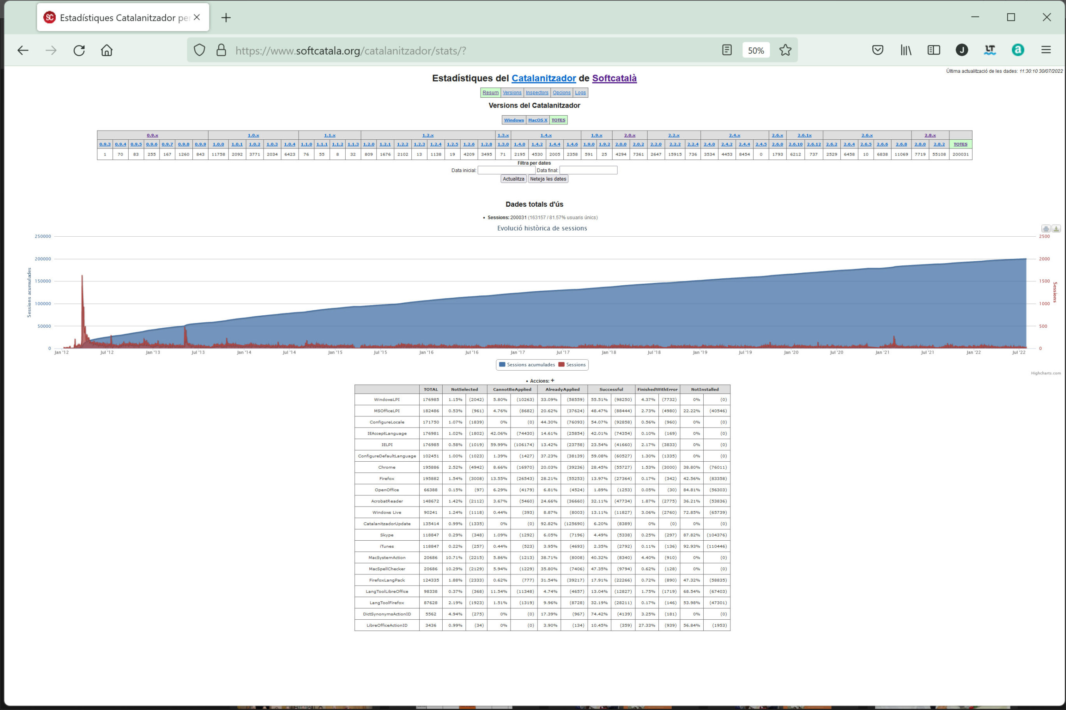Select the MacOS X platform tab
1066x710 pixels.
(538, 120)
